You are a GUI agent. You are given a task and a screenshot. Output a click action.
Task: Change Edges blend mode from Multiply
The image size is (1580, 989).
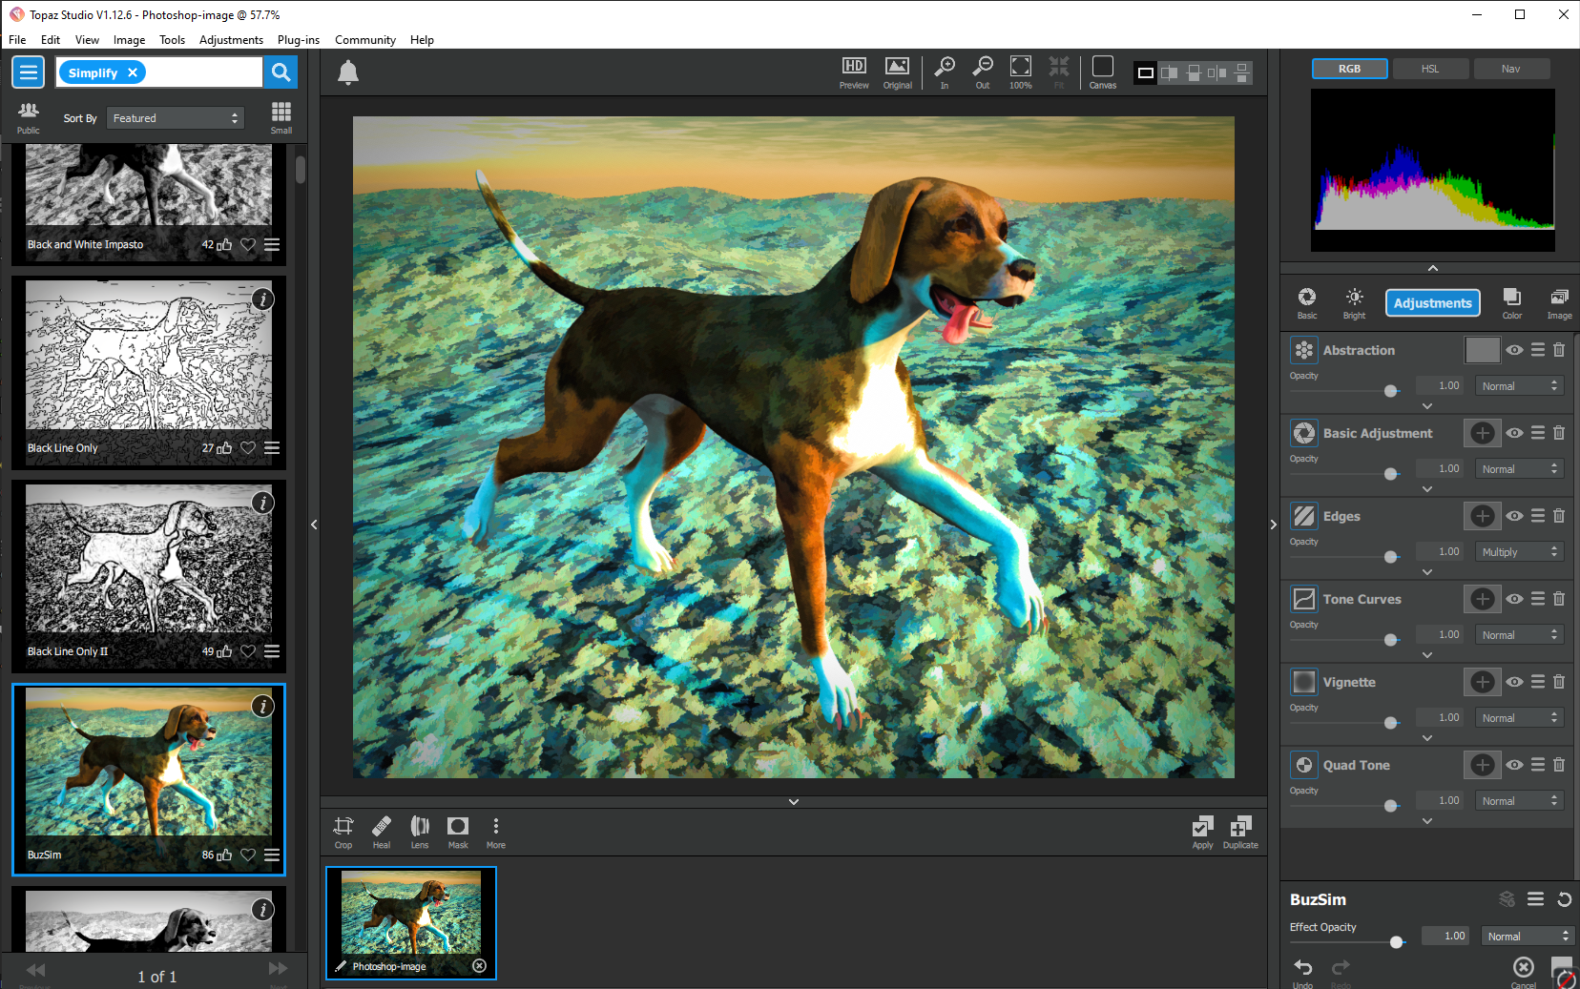click(x=1520, y=552)
